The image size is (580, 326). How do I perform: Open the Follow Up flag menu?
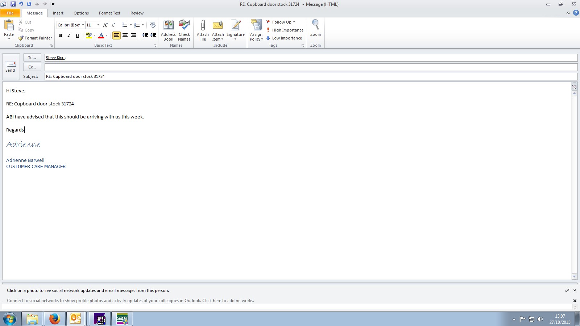click(281, 22)
